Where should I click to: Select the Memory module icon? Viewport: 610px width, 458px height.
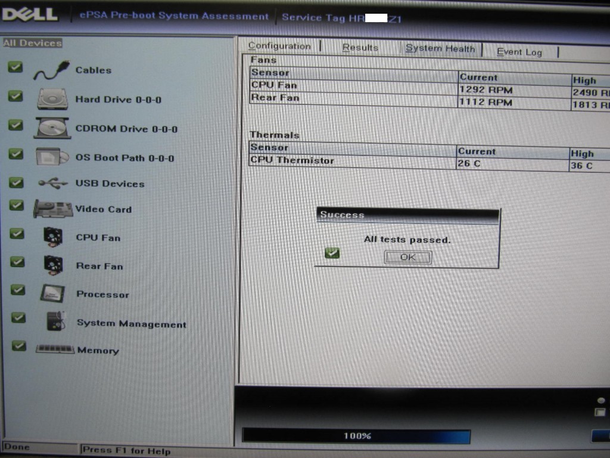55,349
